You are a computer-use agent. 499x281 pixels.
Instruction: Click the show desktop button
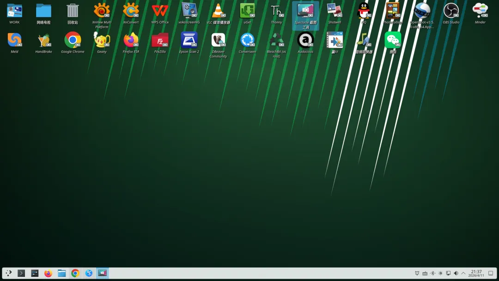click(x=491, y=273)
